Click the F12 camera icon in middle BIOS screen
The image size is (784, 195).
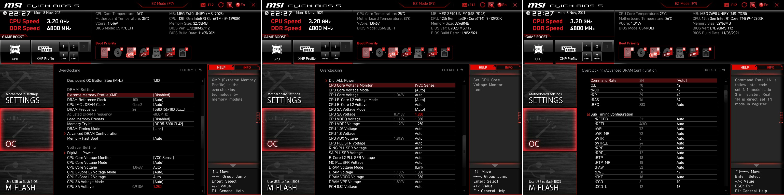tap(465, 5)
